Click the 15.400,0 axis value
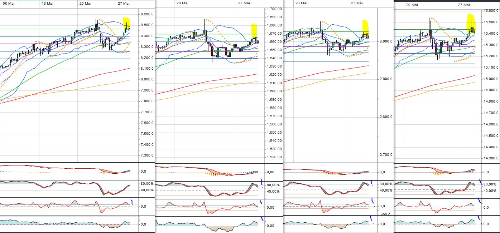Image resolution: width=500 pixels, height=233 pixels. (491, 34)
